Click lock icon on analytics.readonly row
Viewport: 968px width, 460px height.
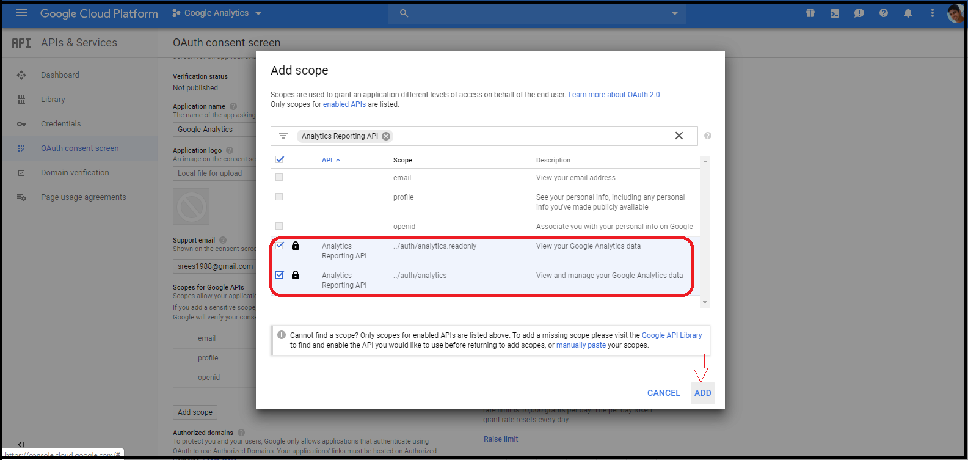[296, 246]
